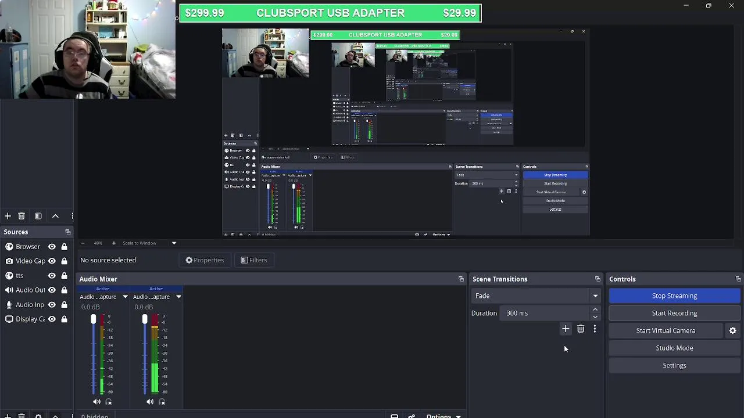Move the scene up with the arrow icon
Viewport: 744px width, 418px height.
(x=55, y=216)
